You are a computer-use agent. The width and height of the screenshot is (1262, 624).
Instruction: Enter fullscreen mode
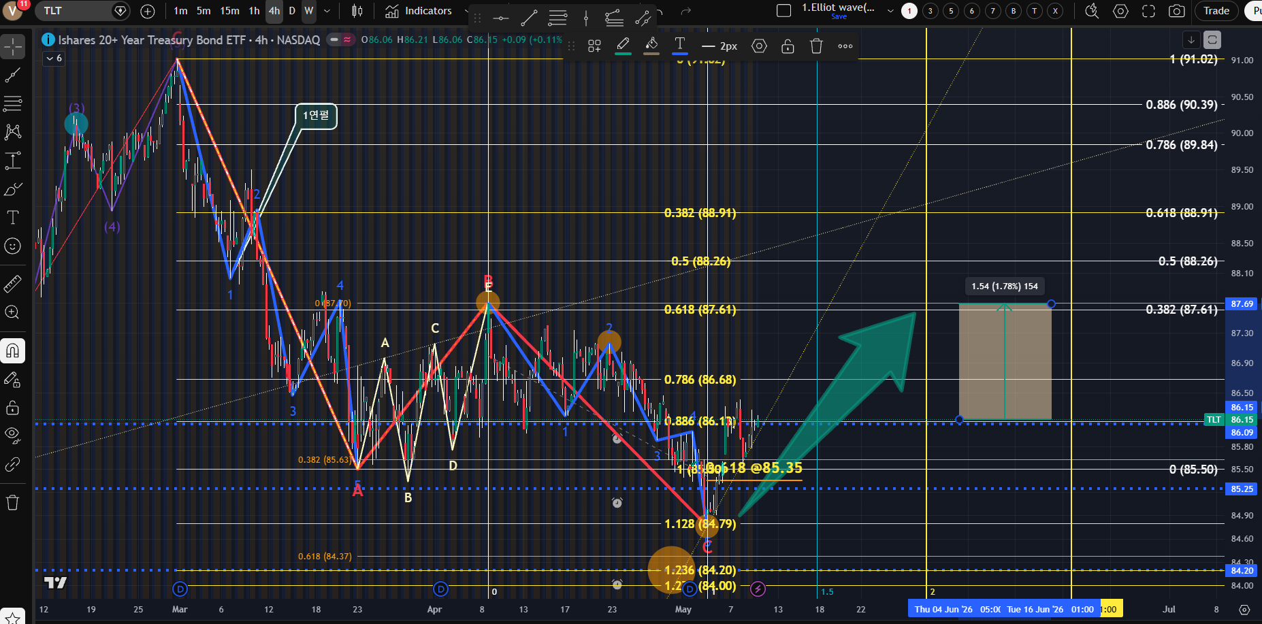point(1148,11)
